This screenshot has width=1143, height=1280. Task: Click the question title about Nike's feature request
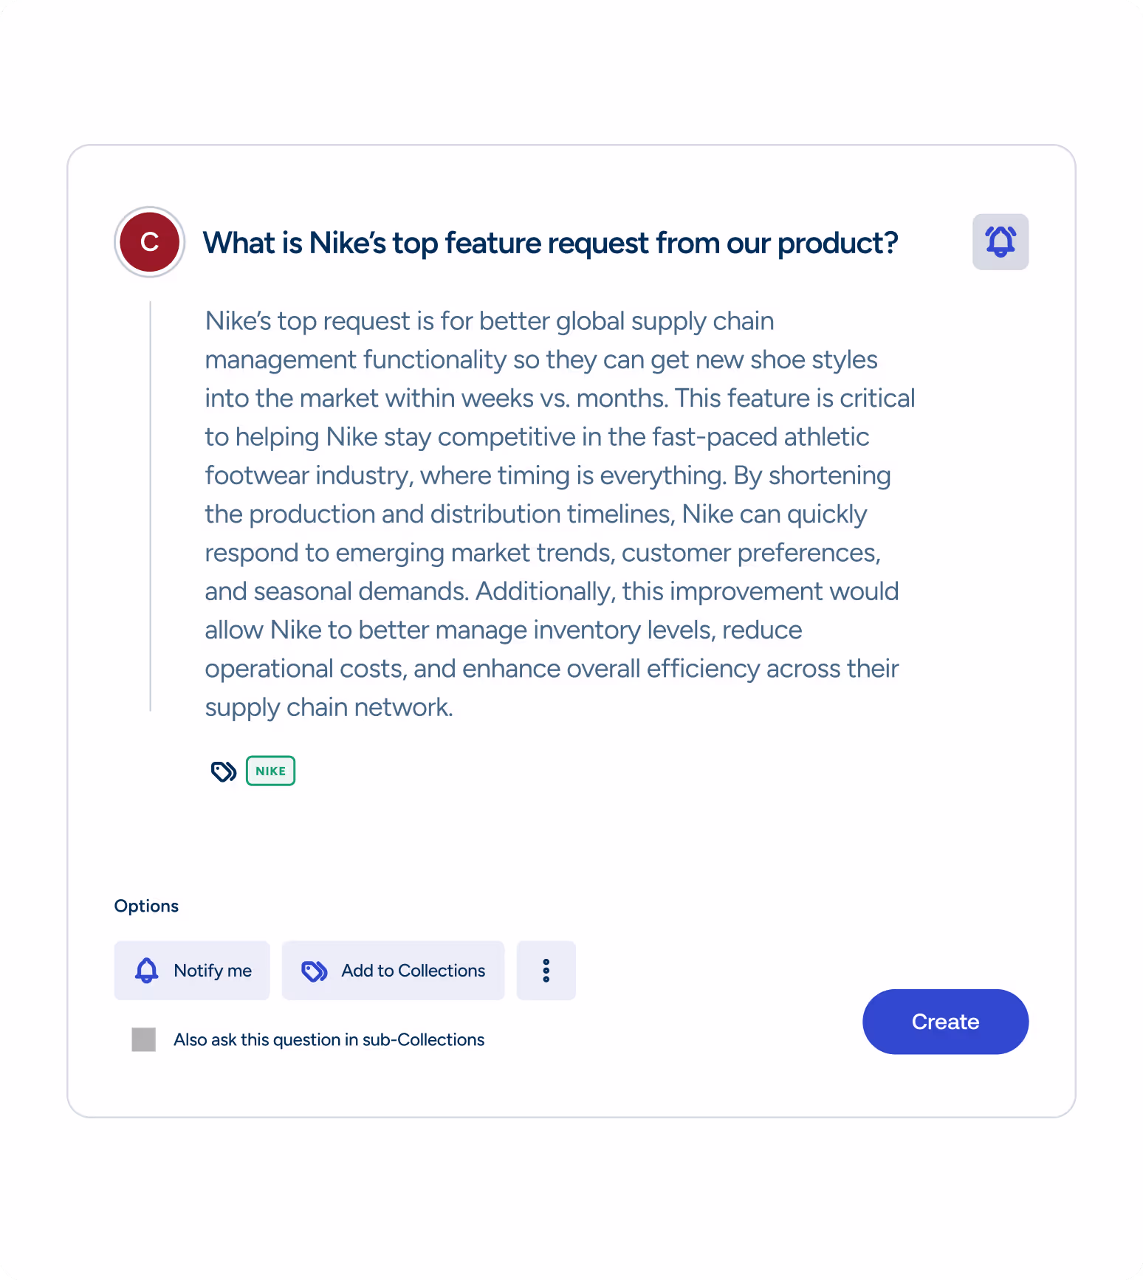click(x=550, y=243)
